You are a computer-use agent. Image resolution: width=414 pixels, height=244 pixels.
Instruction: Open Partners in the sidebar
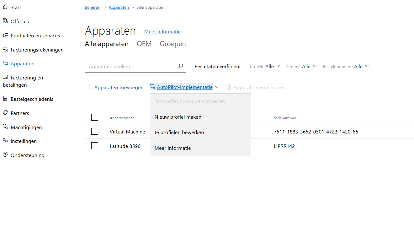pos(20,113)
